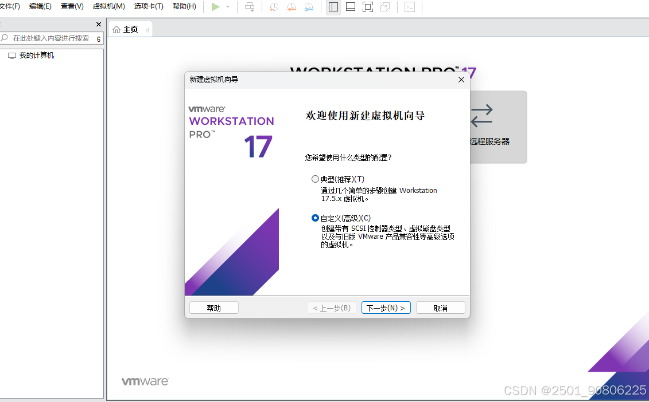This screenshot has width=649, height=402.
Task: Toggle the thumbnail bar view icon
Action: point(351,7)
